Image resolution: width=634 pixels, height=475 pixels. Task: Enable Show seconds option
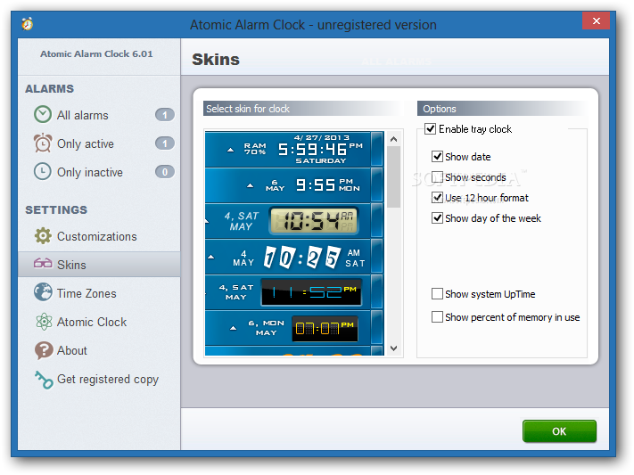point(437,177)
